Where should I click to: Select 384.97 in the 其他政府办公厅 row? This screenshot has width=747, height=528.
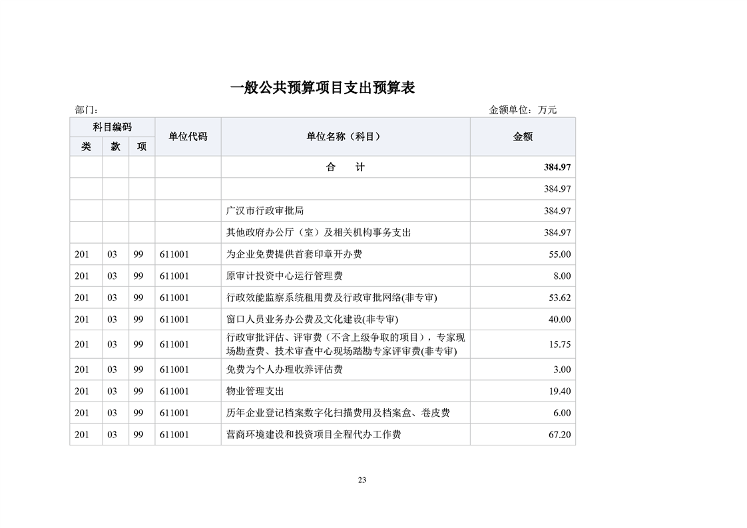click(x=557, y=232)
